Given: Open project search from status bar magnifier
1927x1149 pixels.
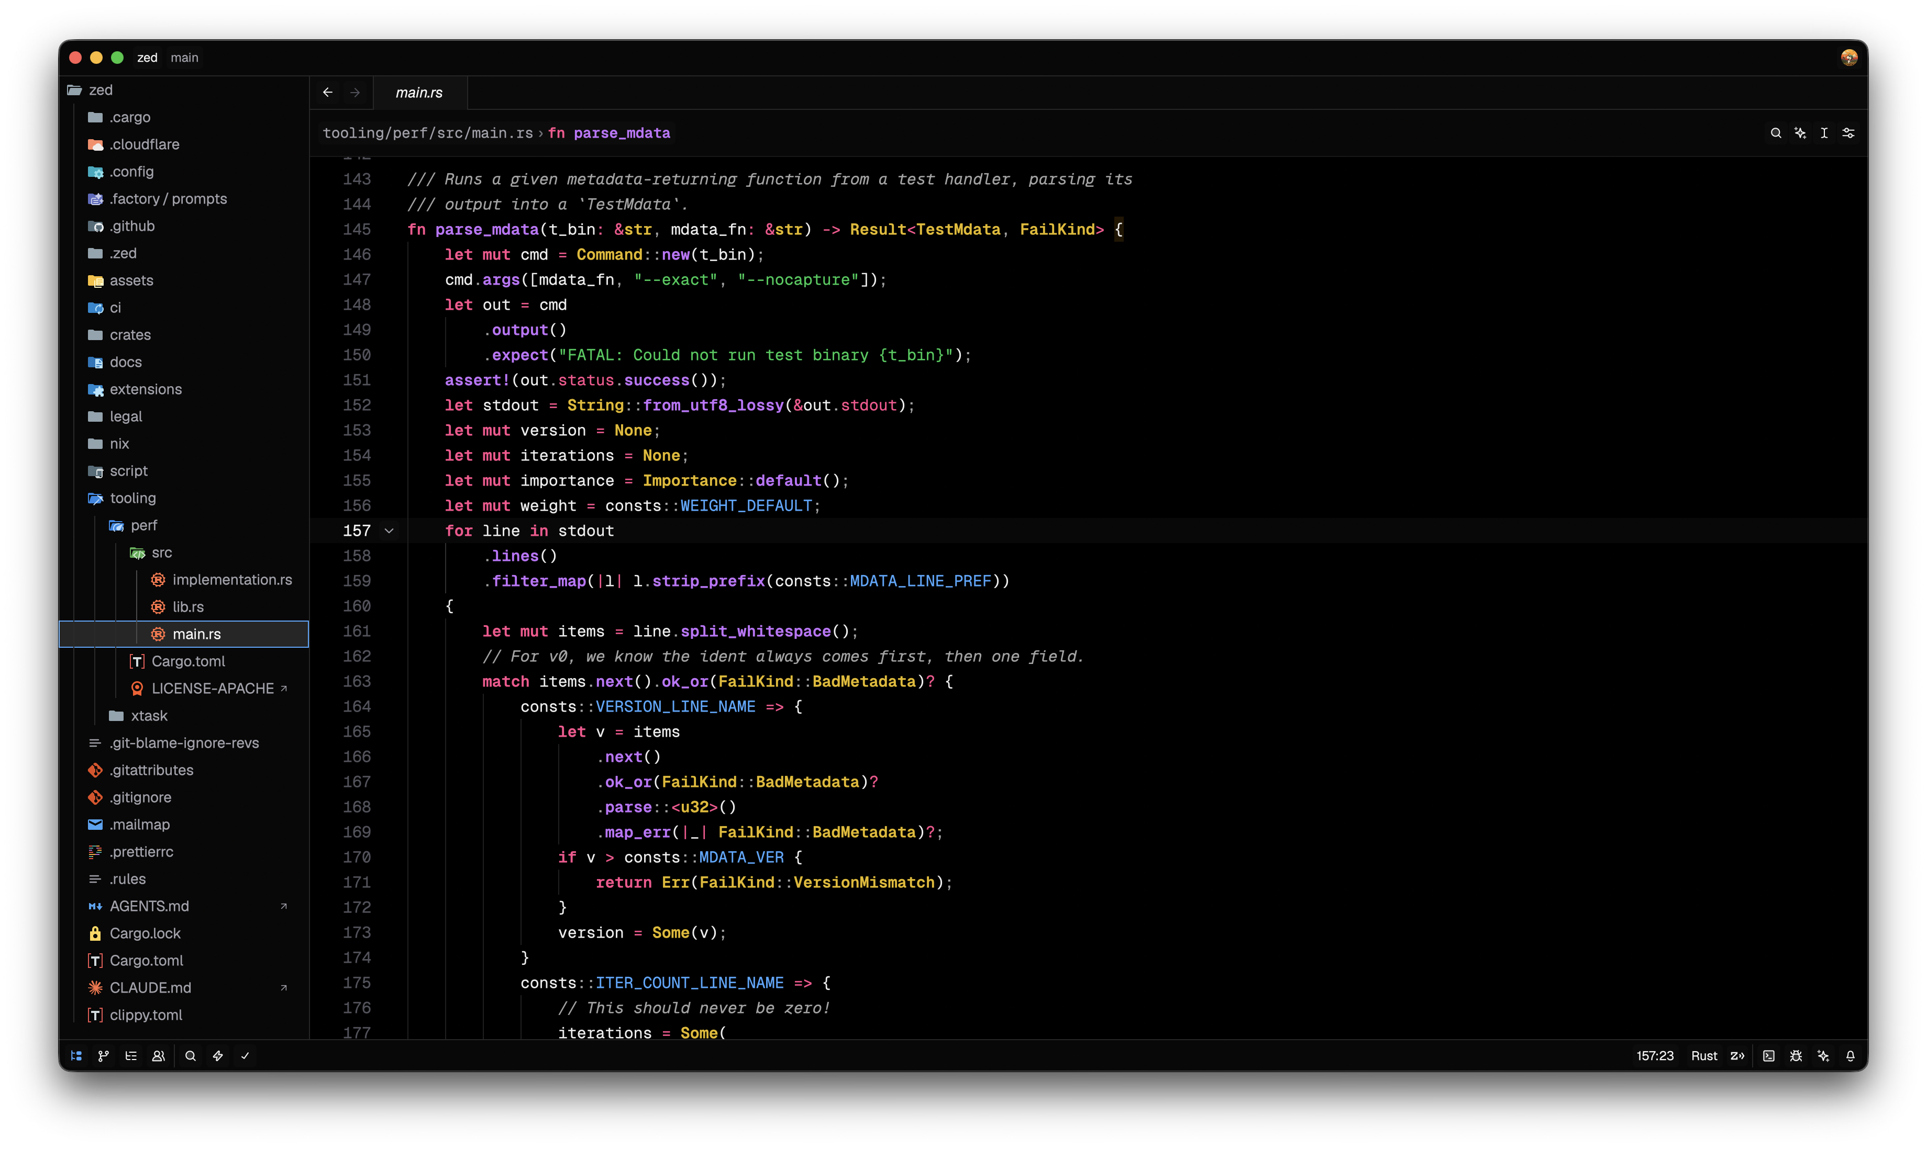Looking at the screenshot, I should click(191, 1055).
